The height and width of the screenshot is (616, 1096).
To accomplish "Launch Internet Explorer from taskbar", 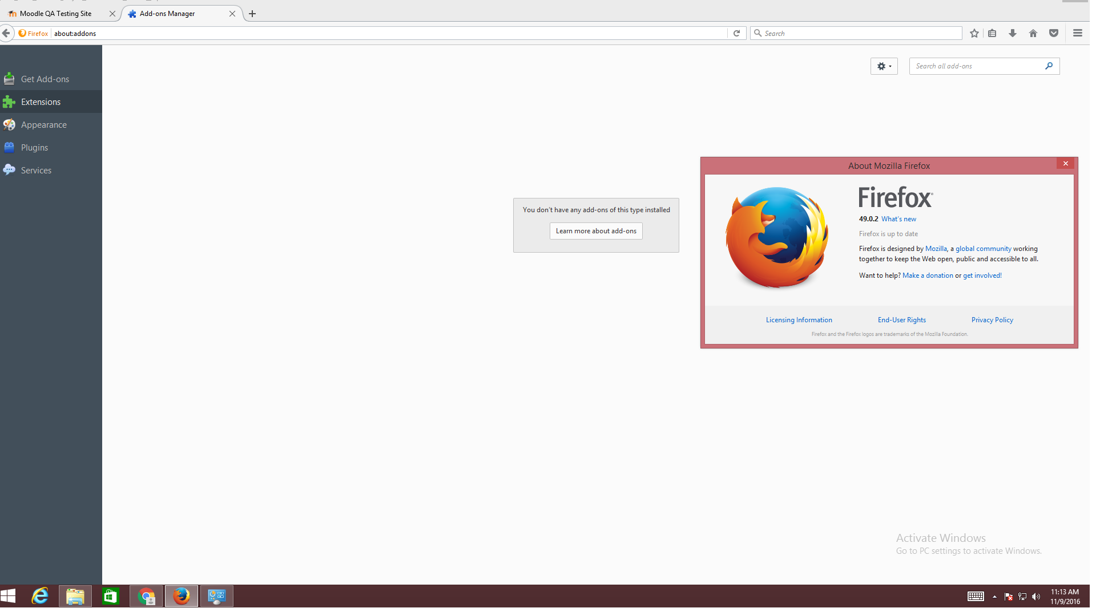I will 40,596.
